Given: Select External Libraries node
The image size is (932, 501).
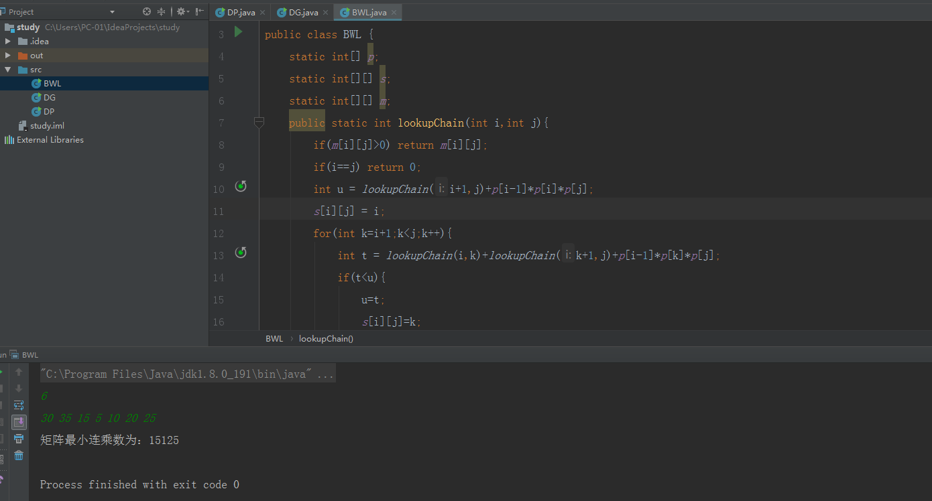Looking at the screenshot, I should pyautogui.click(x=50, y=140).
